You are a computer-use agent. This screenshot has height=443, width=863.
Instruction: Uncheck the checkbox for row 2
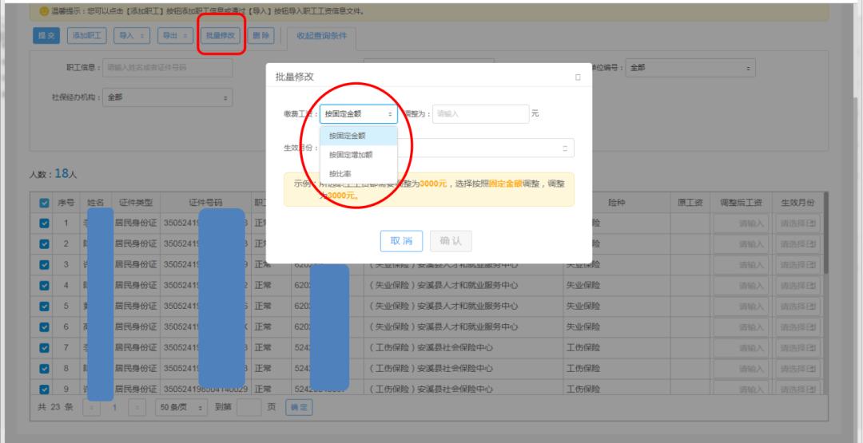point(45,244)
